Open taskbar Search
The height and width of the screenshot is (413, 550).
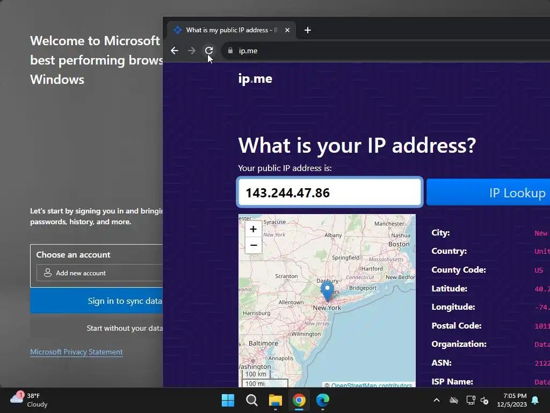(x=251, y=400)
